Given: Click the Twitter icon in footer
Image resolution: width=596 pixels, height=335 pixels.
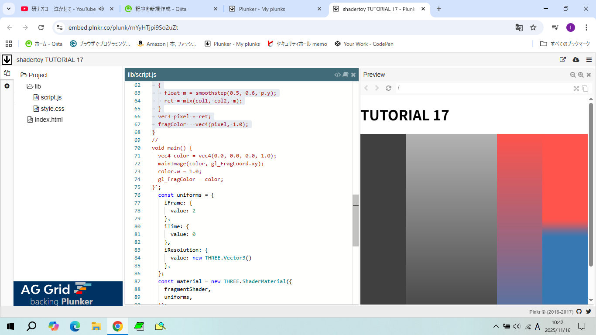Looking at the screenshot, I should point(589,311).
